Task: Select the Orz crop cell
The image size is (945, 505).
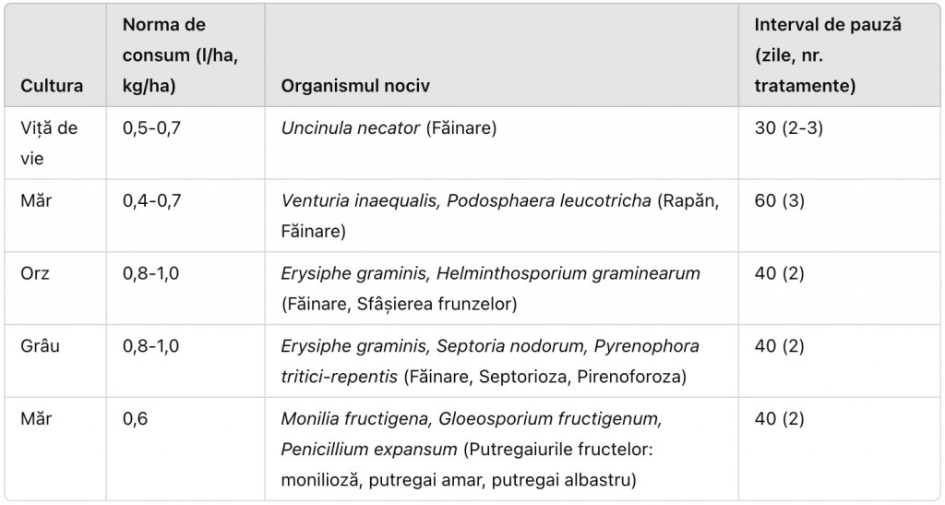Action: click(x=35, y=273)
